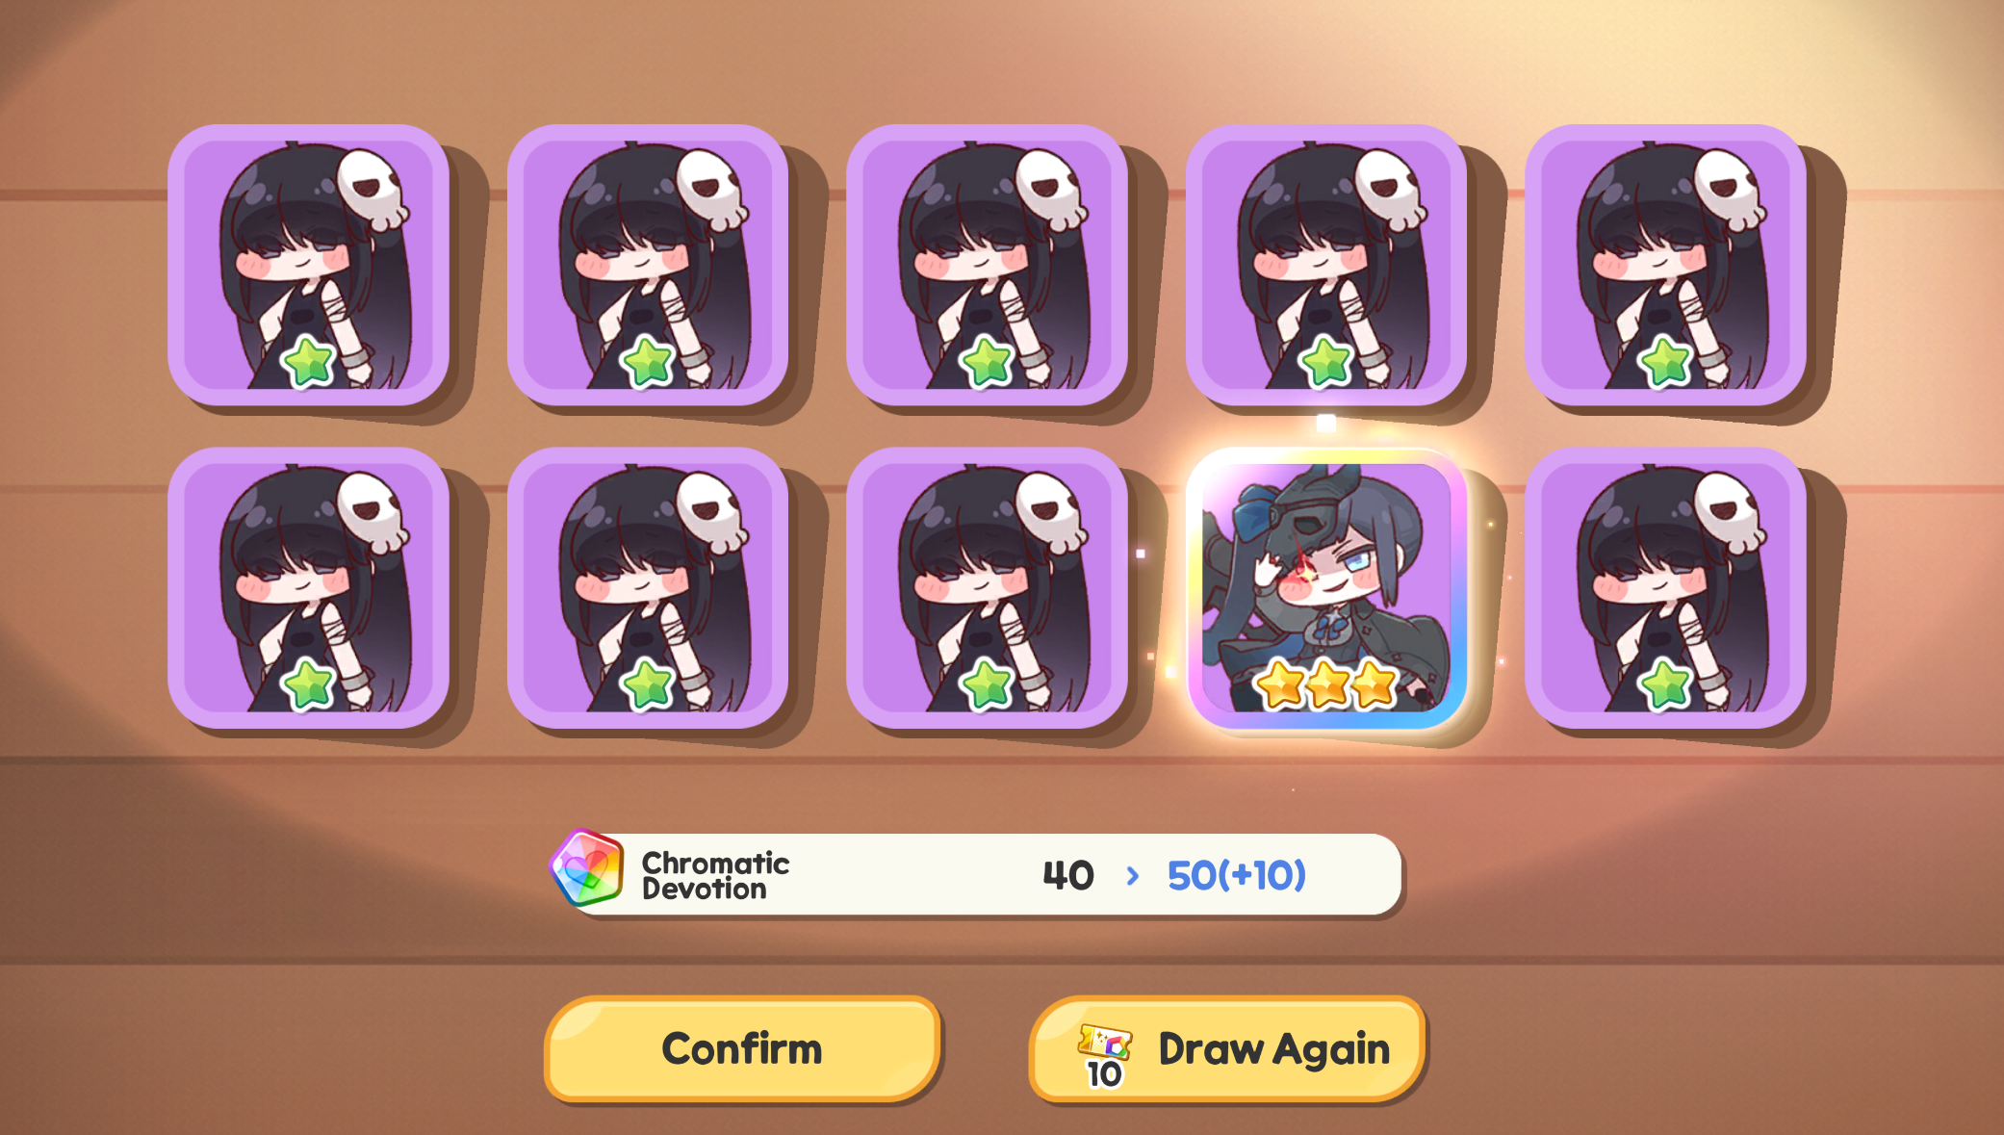This screenshot has width=2004, height=1135.
Task: Pick the fourth card in the top row
Action: pos(1326,266)
